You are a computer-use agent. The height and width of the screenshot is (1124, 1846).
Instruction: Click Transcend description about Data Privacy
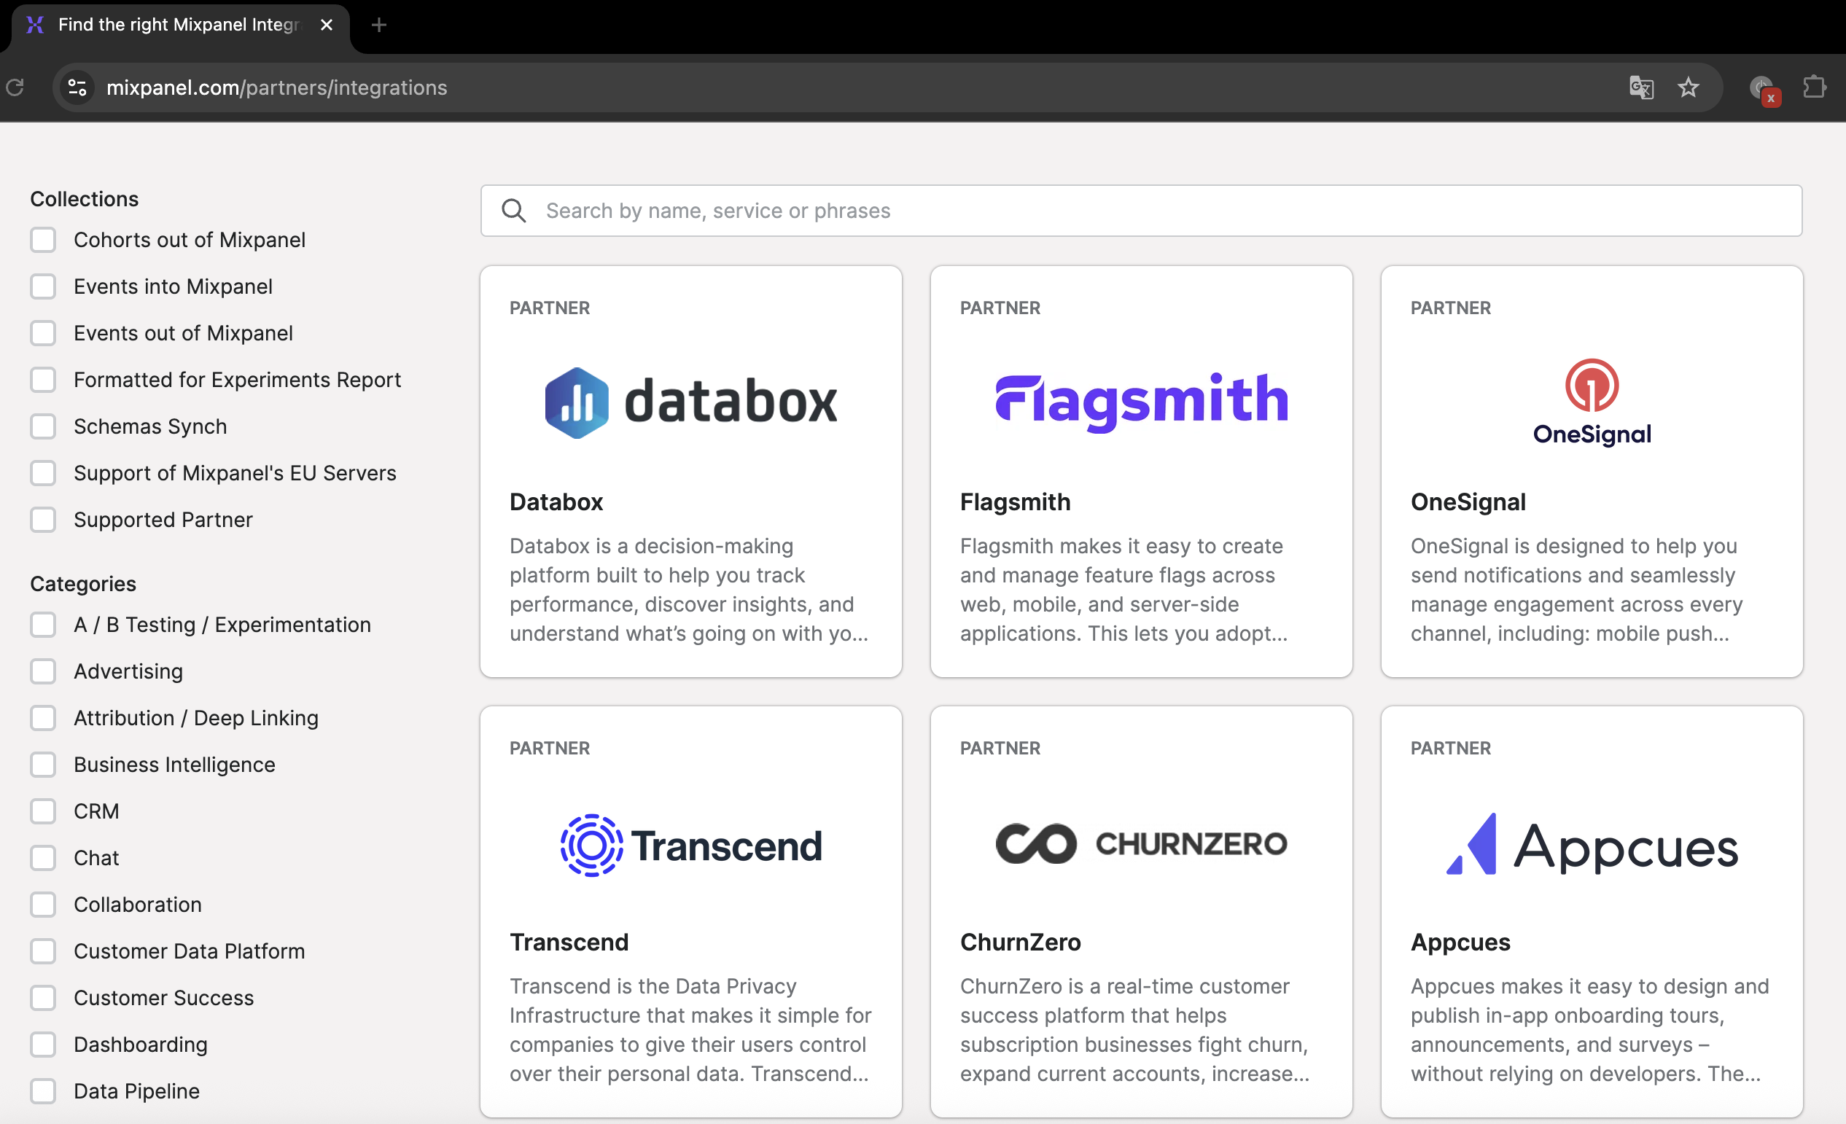(x=690, y=1031)
